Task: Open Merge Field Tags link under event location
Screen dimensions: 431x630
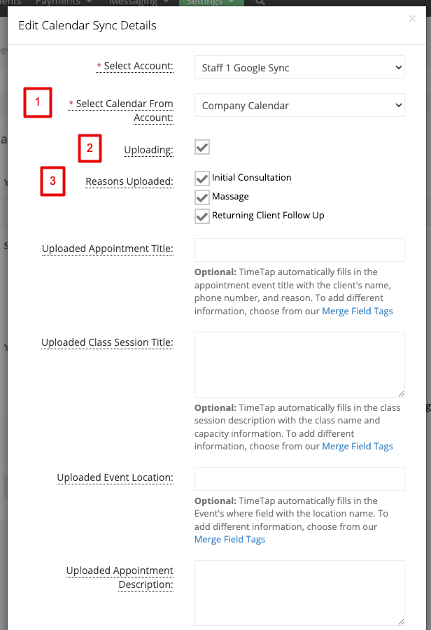Action: pyautogui.click(x=229, y=539)
